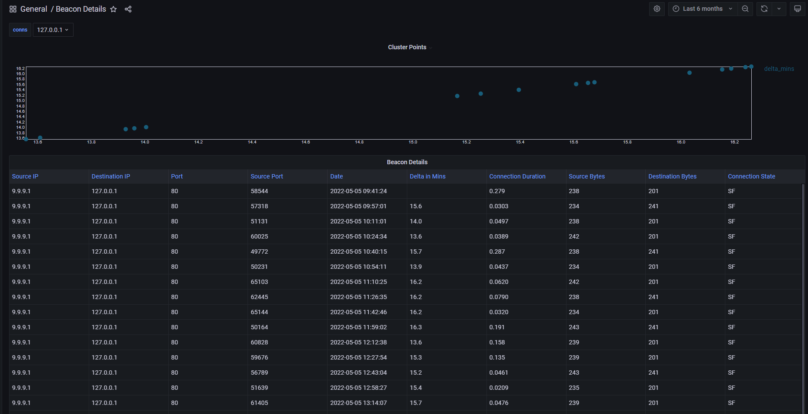Sort table by Date column
This screenshot has height=414, width=808.
coord(336,176)
